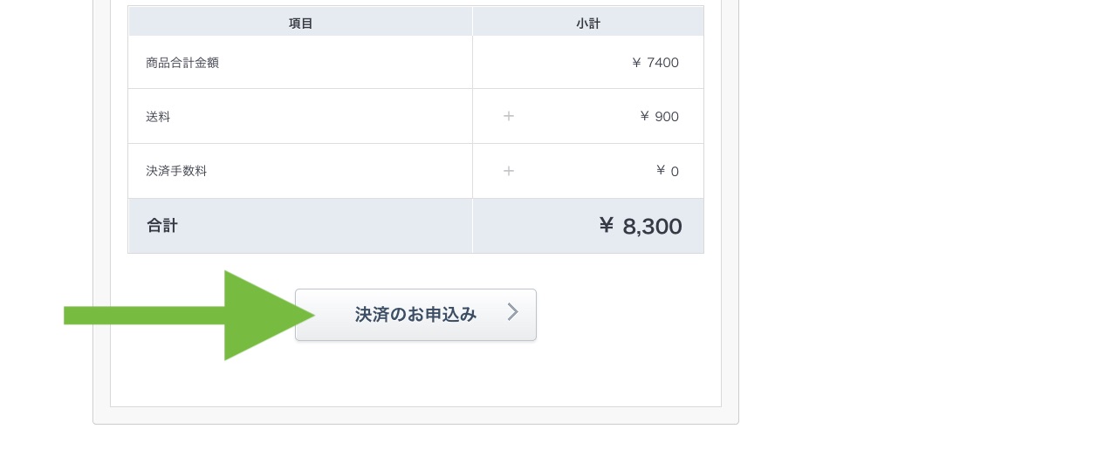This screenshot has height=463, width=1111.
Task: Click the 決済のお申込み button
Action: (415, 315)
